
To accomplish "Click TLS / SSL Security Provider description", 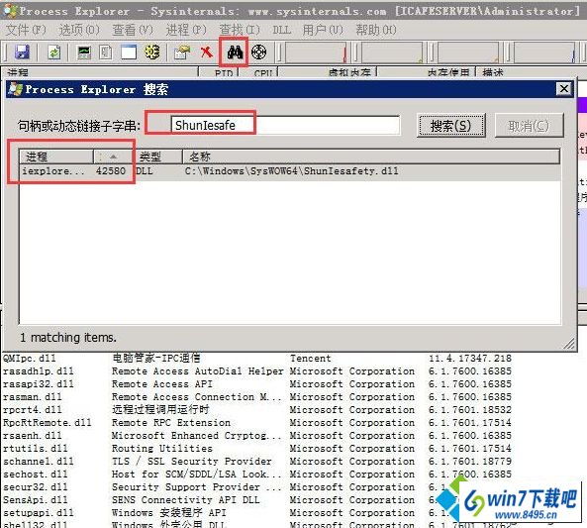I will 192,462.
